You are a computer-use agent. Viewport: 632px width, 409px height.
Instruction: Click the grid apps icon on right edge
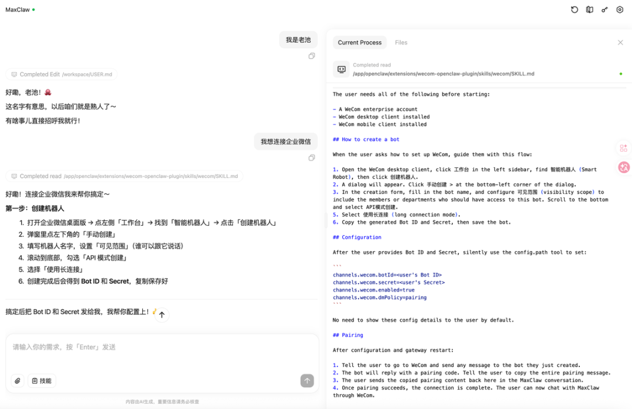point(624,148)
